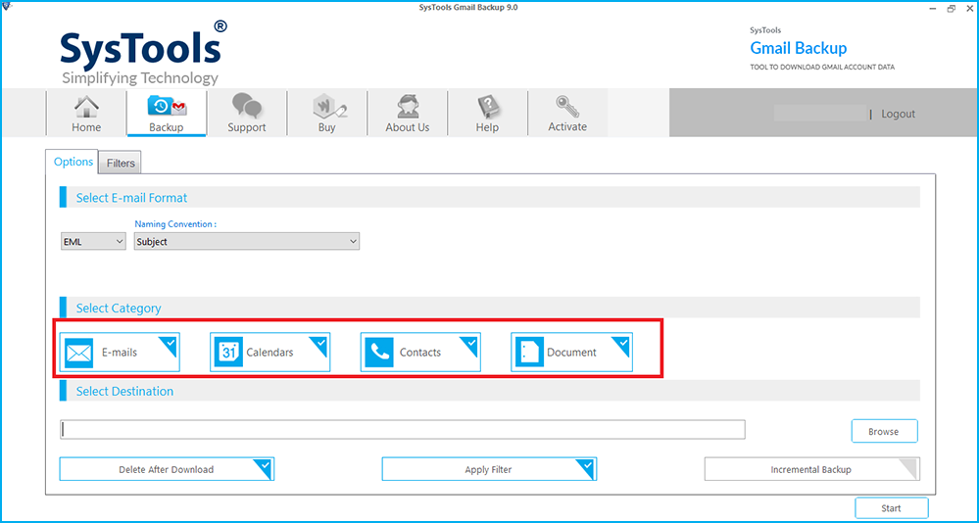Click the Select Category heading
This screenshot has width=979, height=523.
(x=118, y=309)
